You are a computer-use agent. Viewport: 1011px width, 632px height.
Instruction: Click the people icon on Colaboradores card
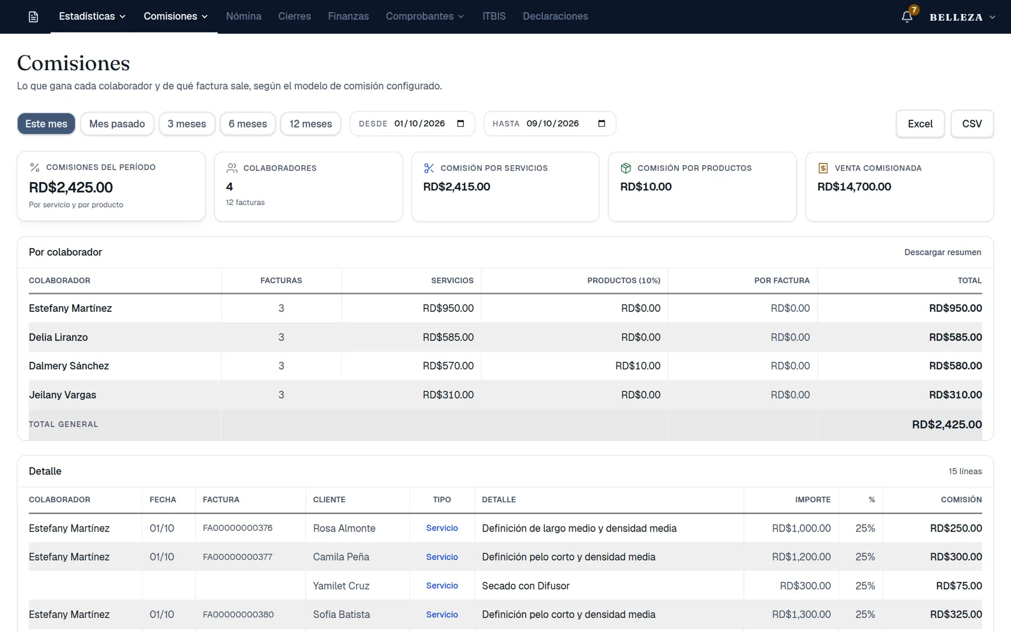[231, 168]
